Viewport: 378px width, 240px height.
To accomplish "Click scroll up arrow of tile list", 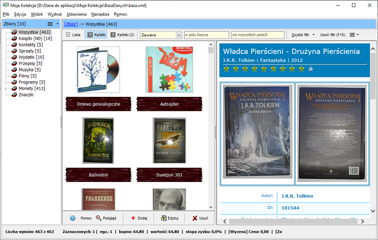I will 211,44.
